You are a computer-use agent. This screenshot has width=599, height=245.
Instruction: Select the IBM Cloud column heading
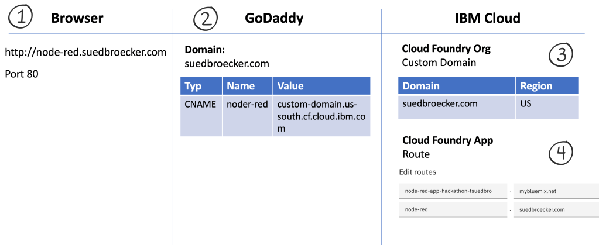pos(487,18)
